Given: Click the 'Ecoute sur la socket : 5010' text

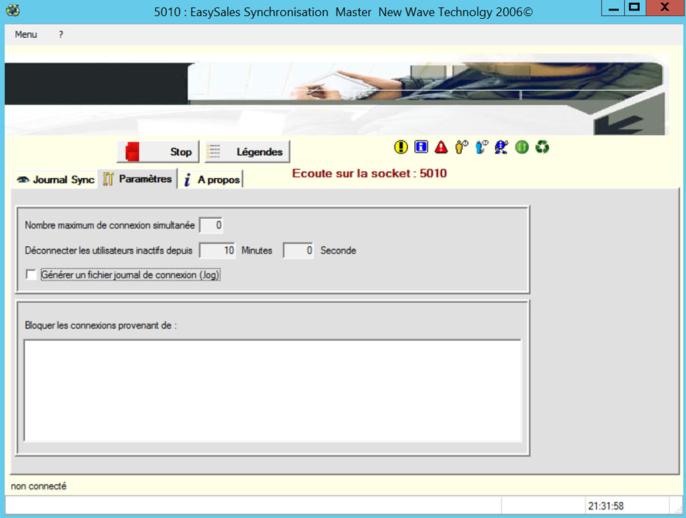Looking at the screenshot, I should point(370,173).
